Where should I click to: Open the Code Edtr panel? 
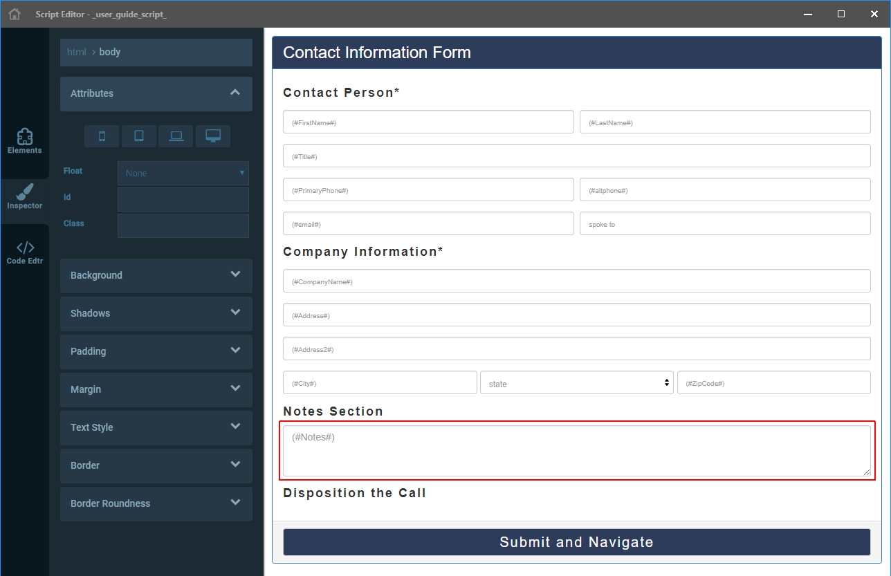25,252
